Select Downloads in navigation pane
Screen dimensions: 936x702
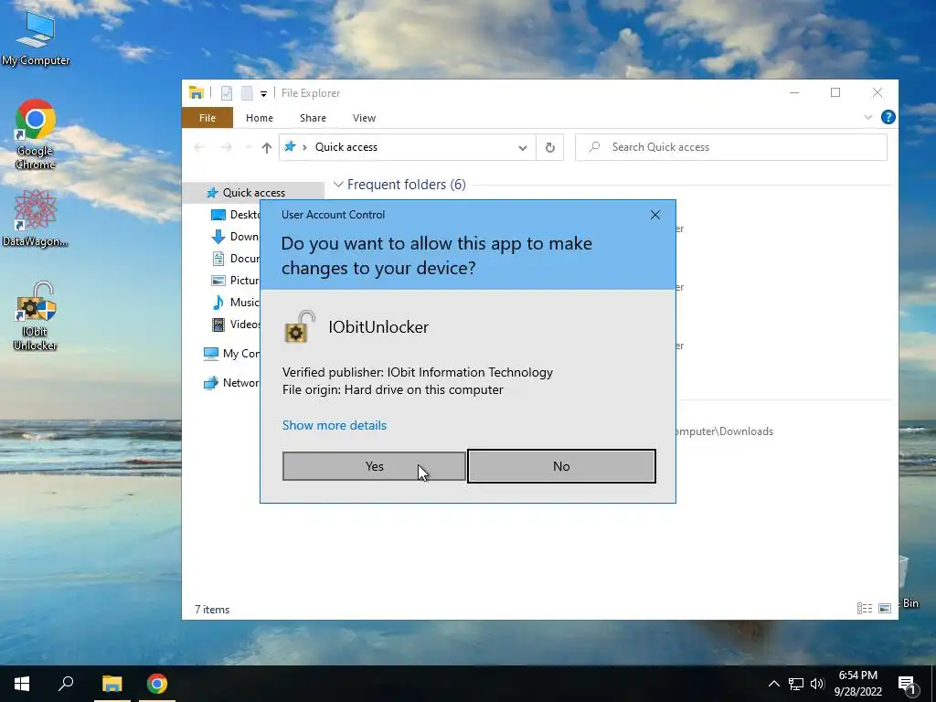(x=236, y=237)
